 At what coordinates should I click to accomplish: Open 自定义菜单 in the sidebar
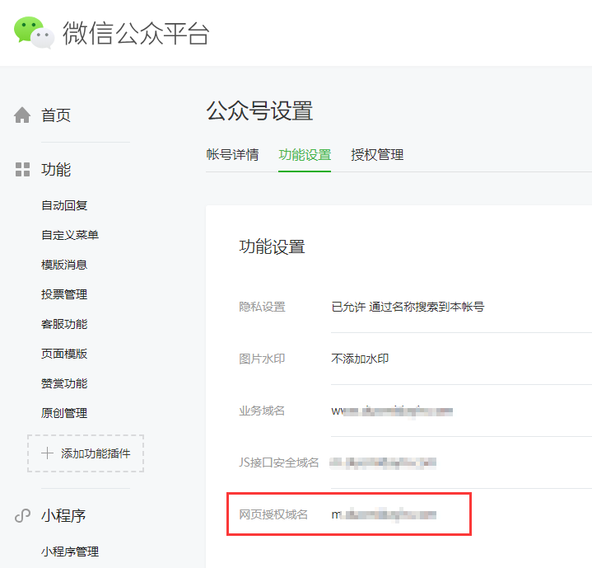pyautogui.click(x=70, y=235)
